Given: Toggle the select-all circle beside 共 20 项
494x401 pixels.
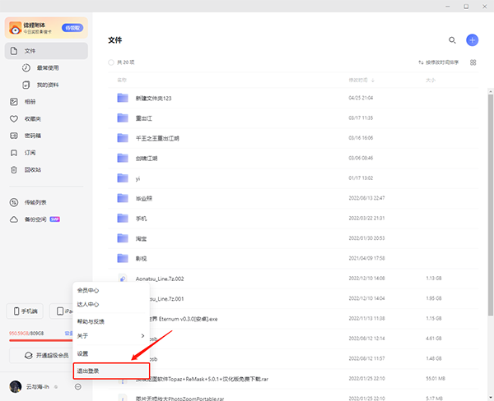Looking at the screenshot, I should point(111,62).
